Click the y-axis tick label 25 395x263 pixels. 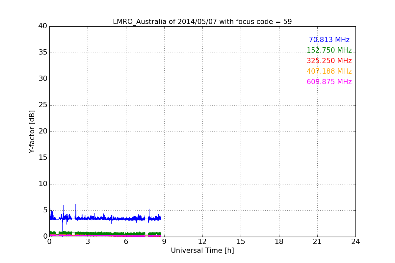pos(43,105)
